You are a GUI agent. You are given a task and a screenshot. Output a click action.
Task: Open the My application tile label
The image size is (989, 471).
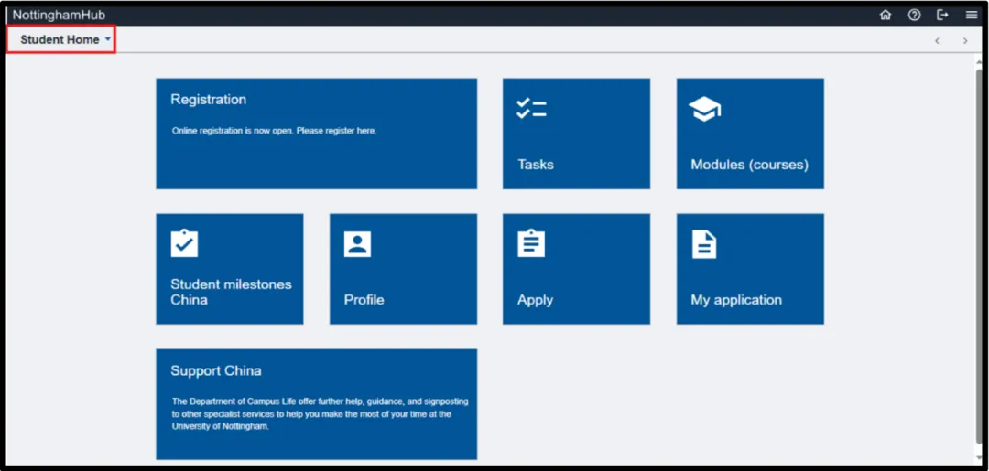click(x=736, y=300)
